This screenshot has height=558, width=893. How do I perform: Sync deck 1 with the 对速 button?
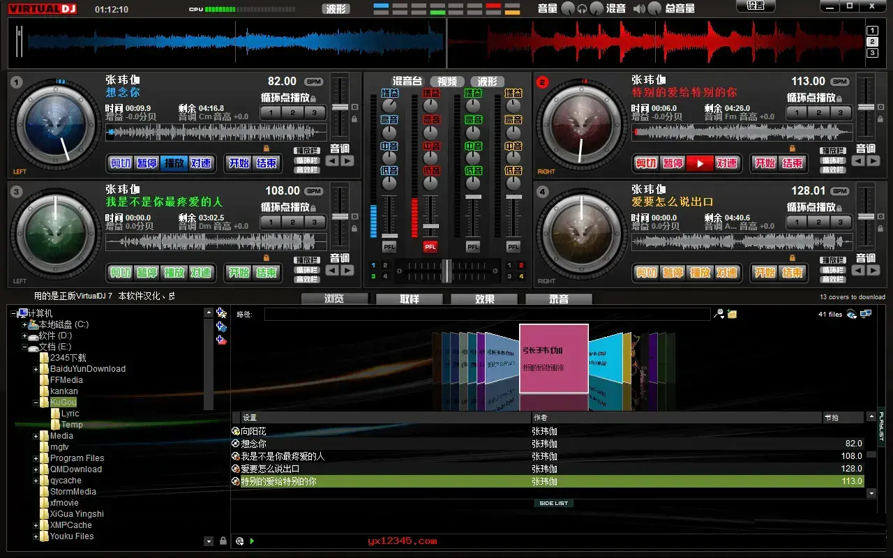[201, 163]
